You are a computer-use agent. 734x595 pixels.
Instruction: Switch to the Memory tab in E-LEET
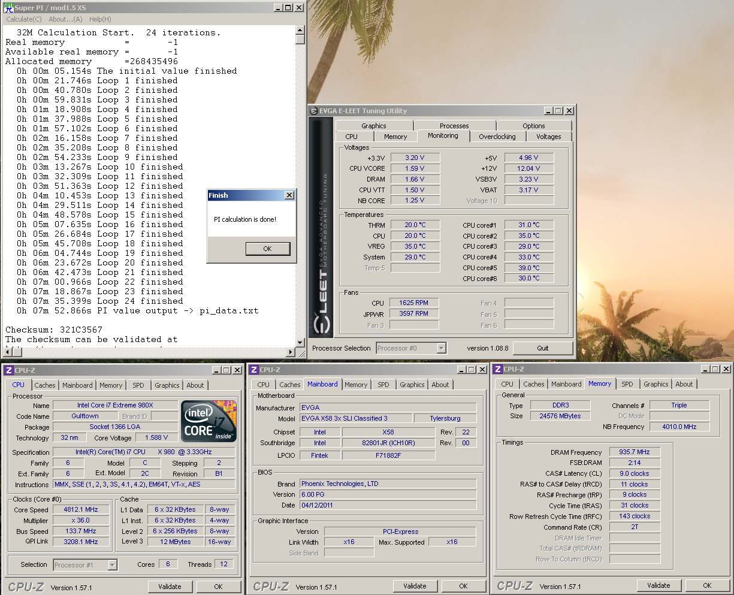tap(395, 137)
